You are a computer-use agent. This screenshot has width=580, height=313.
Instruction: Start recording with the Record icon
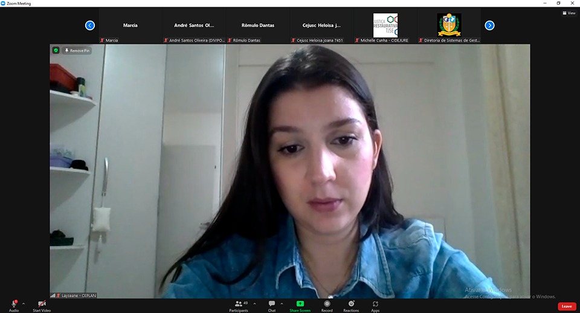[327, 303]
